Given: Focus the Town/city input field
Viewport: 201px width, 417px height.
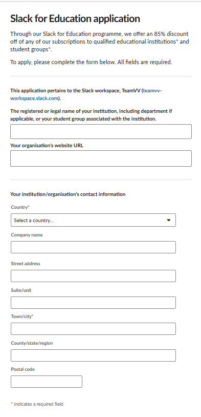Looking at the screenshot, I should coord(93,329).
